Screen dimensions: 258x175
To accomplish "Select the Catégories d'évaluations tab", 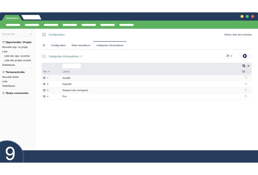I will click(x=110, y=45).
